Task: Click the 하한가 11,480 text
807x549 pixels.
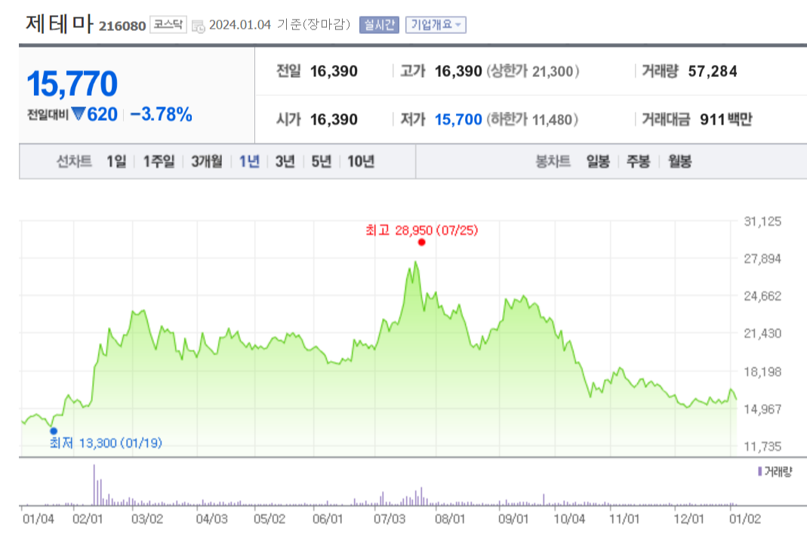Action: pyautogui.click(x=532, y=119)
